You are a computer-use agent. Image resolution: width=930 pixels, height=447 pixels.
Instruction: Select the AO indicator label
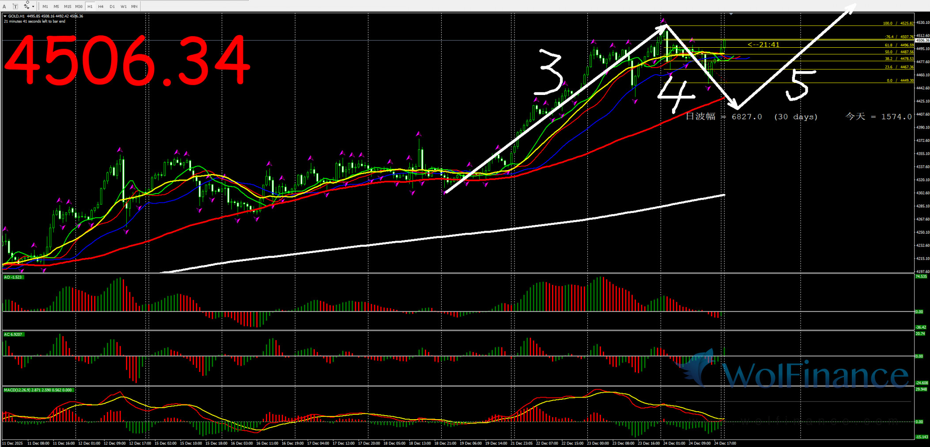pyautogui.click(x=13, y=277)
